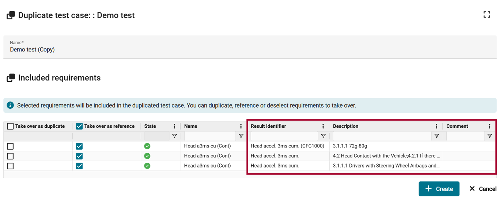Click the Comment column filter icon
This screenshot has height=200, width=503.
tap(489, 136)
